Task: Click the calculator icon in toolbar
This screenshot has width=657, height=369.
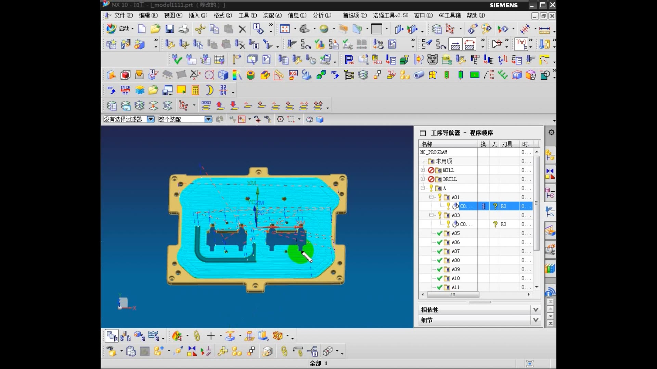Action: pos(195,90)
